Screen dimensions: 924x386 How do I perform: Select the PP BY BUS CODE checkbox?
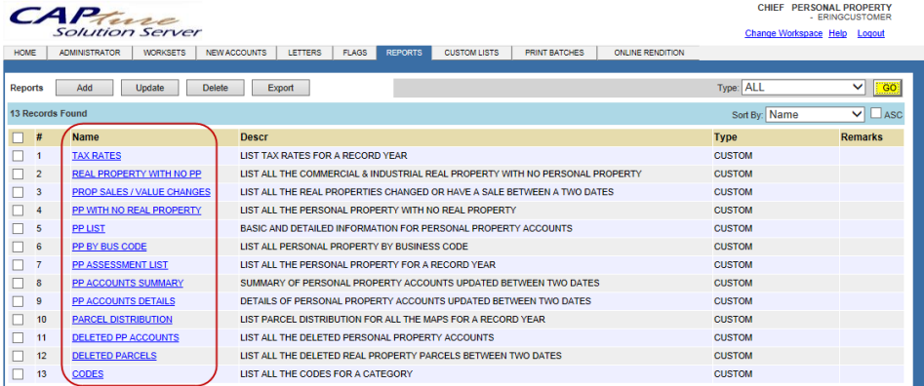pos(19,247)
